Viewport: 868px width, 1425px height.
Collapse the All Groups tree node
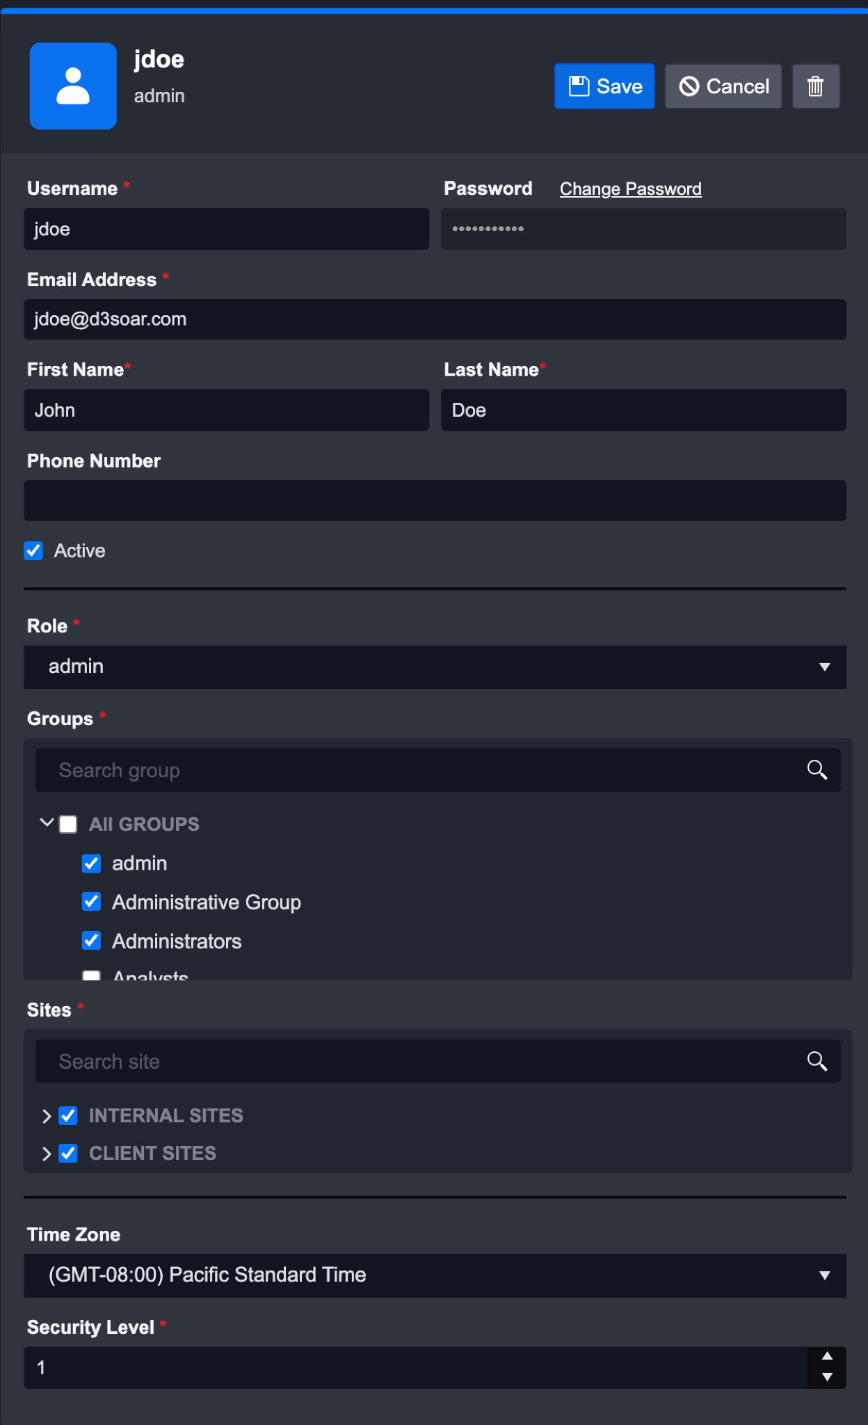tap(47, 823)
